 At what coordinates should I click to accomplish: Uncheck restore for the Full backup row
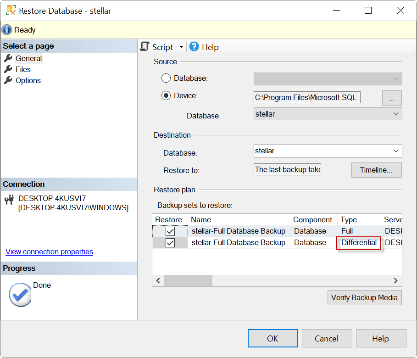point(170,231)
